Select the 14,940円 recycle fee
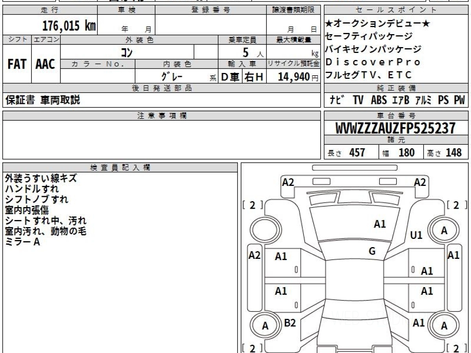 298,77
